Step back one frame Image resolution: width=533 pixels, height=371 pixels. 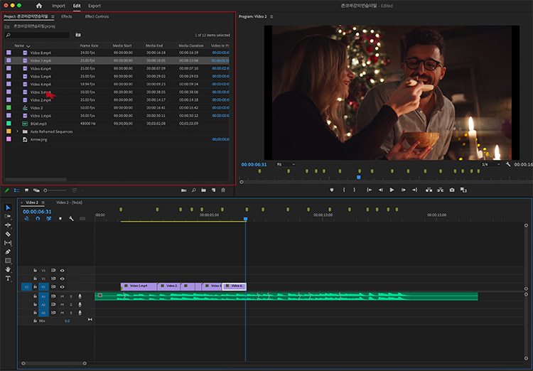(x=381, y=190)
